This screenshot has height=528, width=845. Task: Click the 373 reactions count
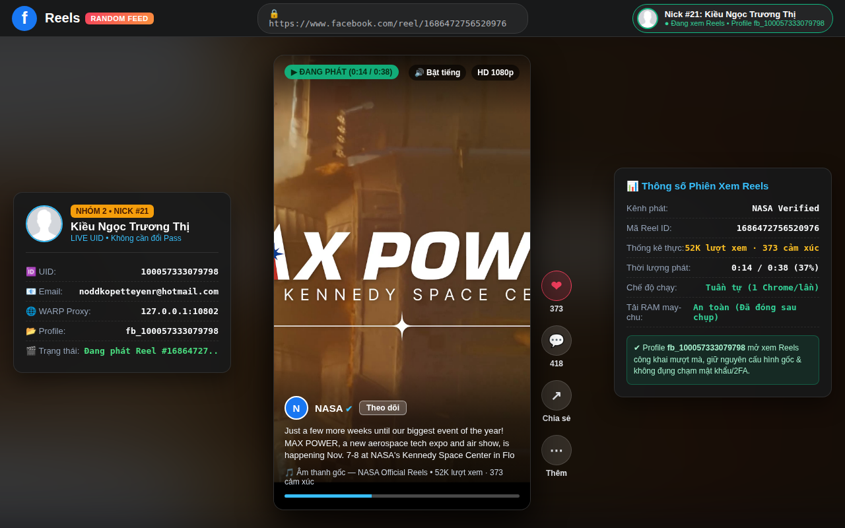point(557,309)
